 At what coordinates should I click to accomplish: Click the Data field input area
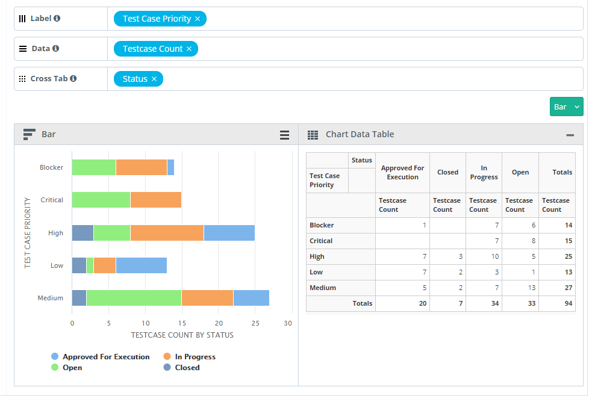pos(391,49)
